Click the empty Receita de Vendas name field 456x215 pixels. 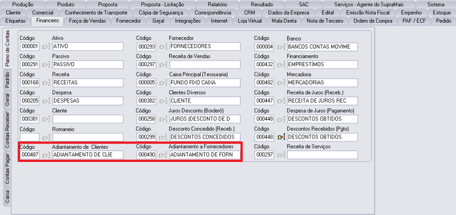pyautogui.click(x=205, y=64)
